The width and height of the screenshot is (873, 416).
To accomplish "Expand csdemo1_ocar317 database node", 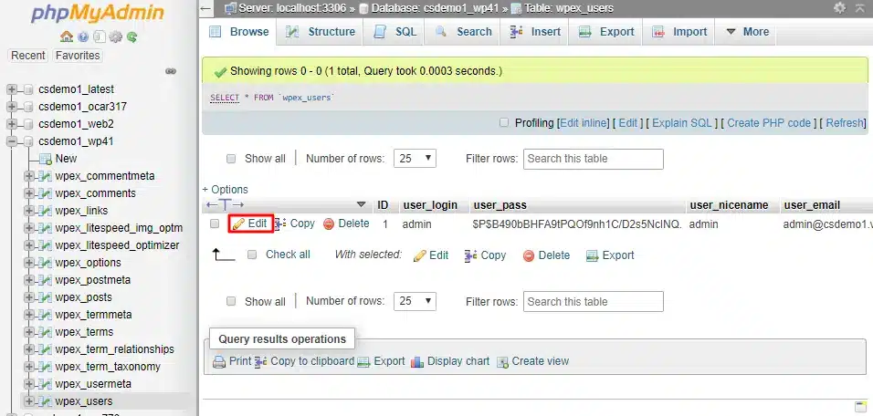I will pos(12,107).
